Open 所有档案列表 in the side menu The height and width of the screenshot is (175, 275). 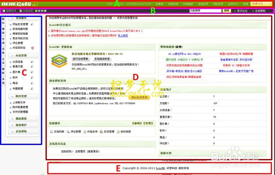click(20, 29)
